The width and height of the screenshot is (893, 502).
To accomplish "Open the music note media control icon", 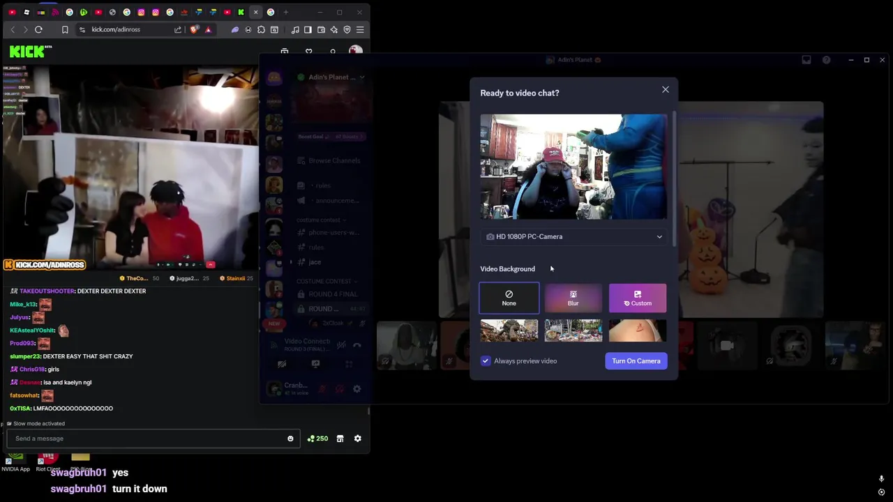I will point(295,29).
